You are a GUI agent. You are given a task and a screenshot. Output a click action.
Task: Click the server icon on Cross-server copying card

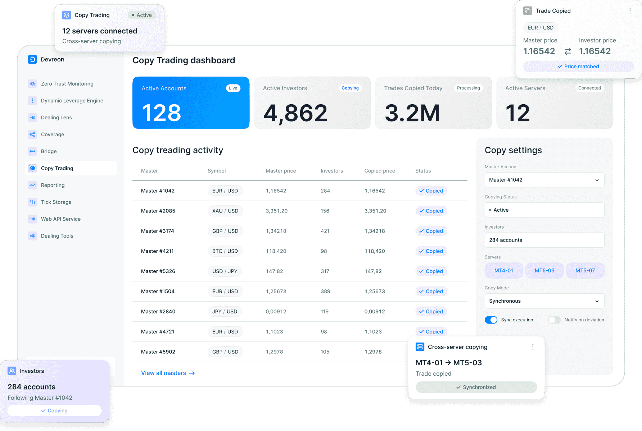tap(420, 347)
